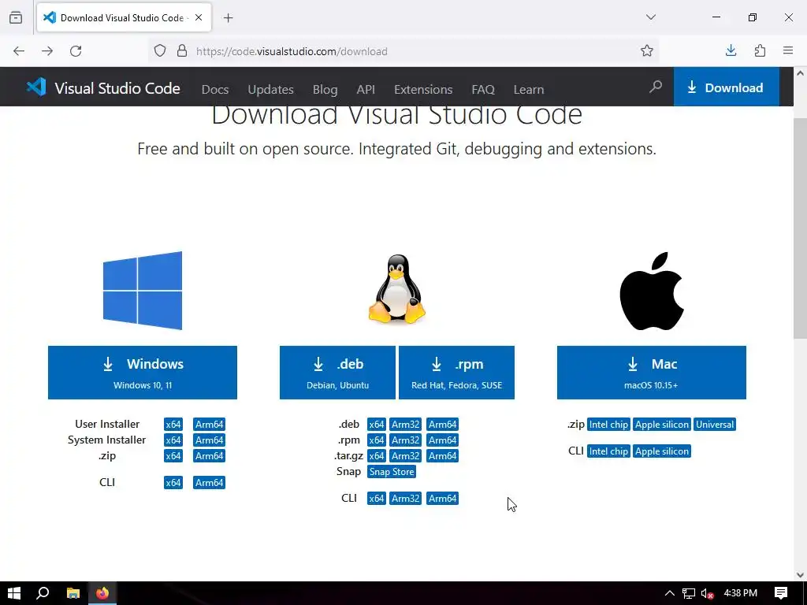
Task: Open the Windows Start menu
Action: click(14, 593)
